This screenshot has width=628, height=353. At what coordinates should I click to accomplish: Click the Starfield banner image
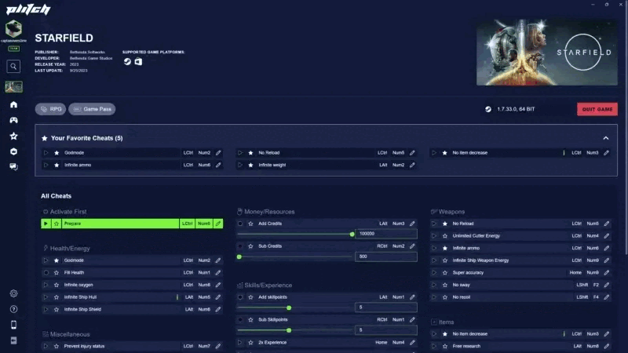(x=546, y=52)
